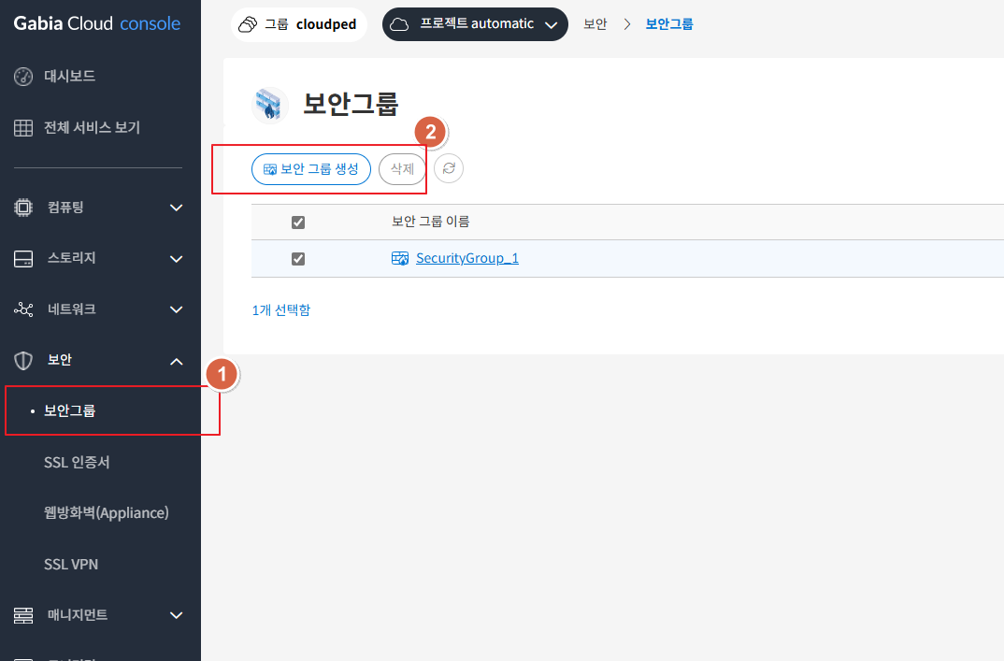Toggle the select-all header checkbox
The image size is (1004, 661).
click(298, 223)
